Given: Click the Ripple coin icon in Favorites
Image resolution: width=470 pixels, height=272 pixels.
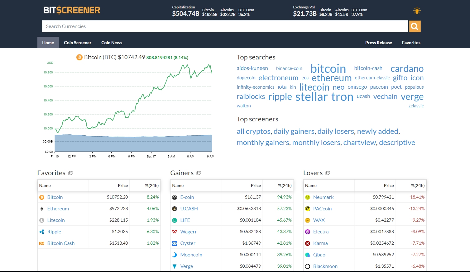Looking at the screenshot, I should tap(42, 232).
